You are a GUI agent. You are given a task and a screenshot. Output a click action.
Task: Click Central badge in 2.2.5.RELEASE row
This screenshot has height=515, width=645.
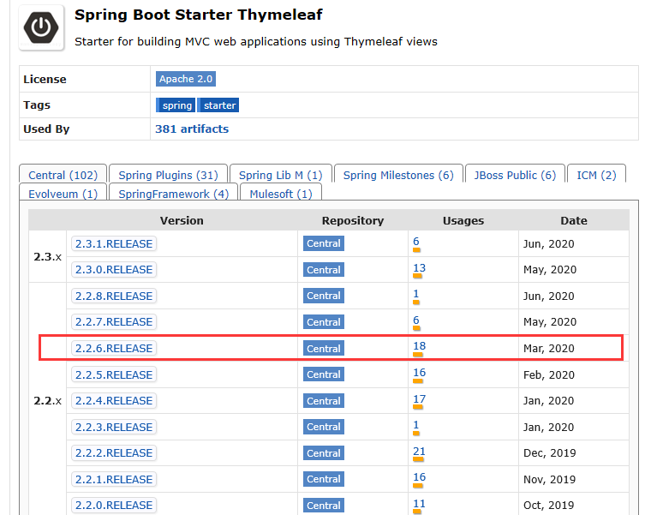(324, 374)
